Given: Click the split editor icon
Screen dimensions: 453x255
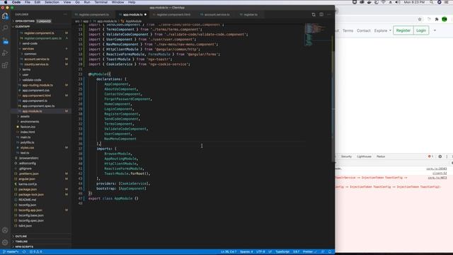Looking at the screenshot, I should [321, 14].
